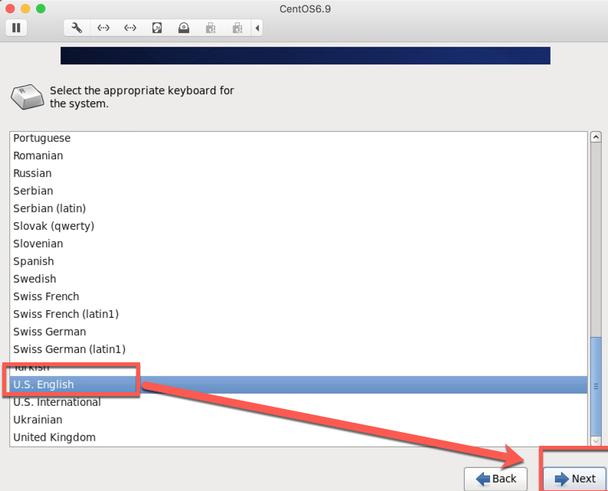The width and height of the screenshot is (608, 491).
Task: Choose Portuguese keyboard layout
Action: 41,138
